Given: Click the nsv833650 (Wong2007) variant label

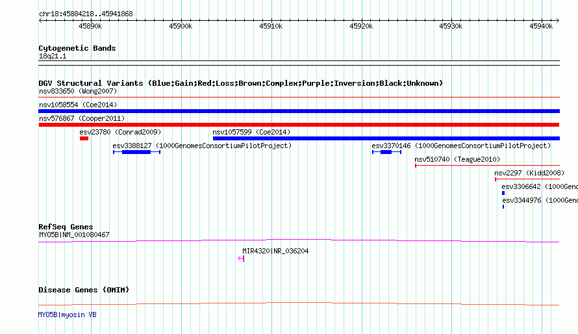Looking at the screenshot, I should 78,91.
